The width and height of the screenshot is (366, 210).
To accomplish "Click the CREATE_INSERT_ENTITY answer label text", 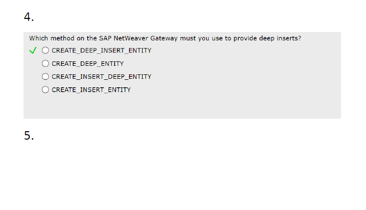I will click(91, 90).
